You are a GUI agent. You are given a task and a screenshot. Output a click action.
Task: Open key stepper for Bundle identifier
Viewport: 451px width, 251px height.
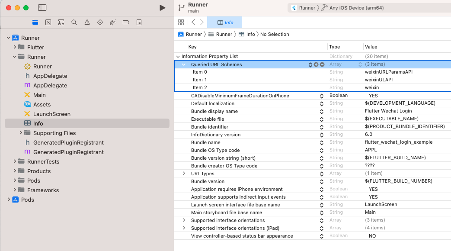pos(322,127)
